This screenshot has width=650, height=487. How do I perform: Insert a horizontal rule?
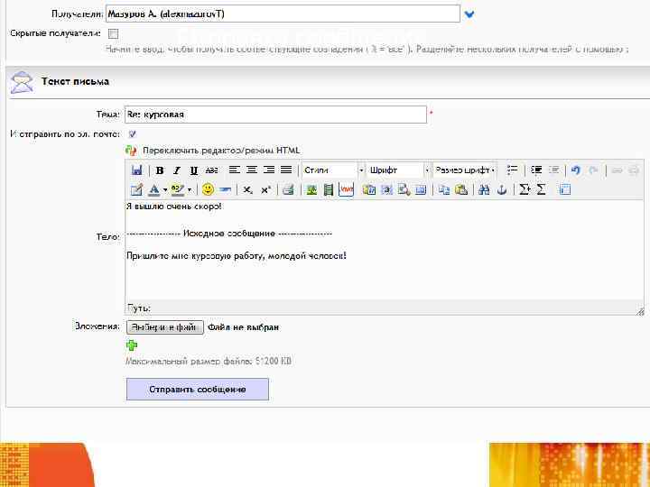[x=225, y=189]
